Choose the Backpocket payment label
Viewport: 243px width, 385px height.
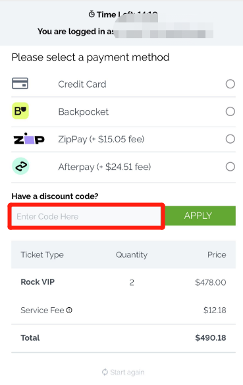pos(84,112)
